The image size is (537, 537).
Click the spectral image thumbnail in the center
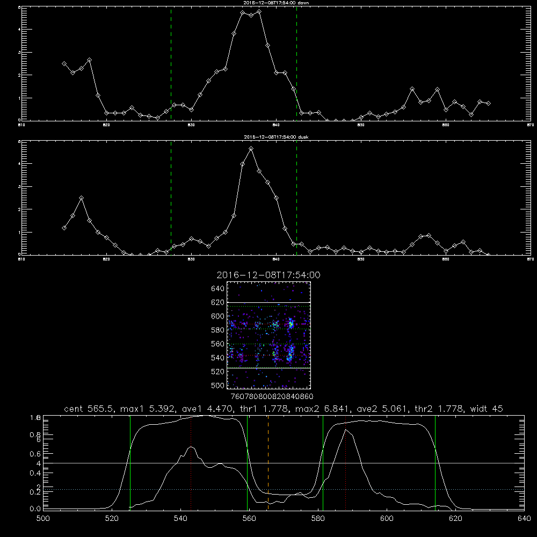(x=268, y=335)
